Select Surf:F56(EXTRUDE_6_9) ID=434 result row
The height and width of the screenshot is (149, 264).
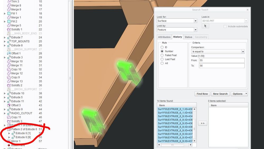pyautogui.click(x=175, y=116)
